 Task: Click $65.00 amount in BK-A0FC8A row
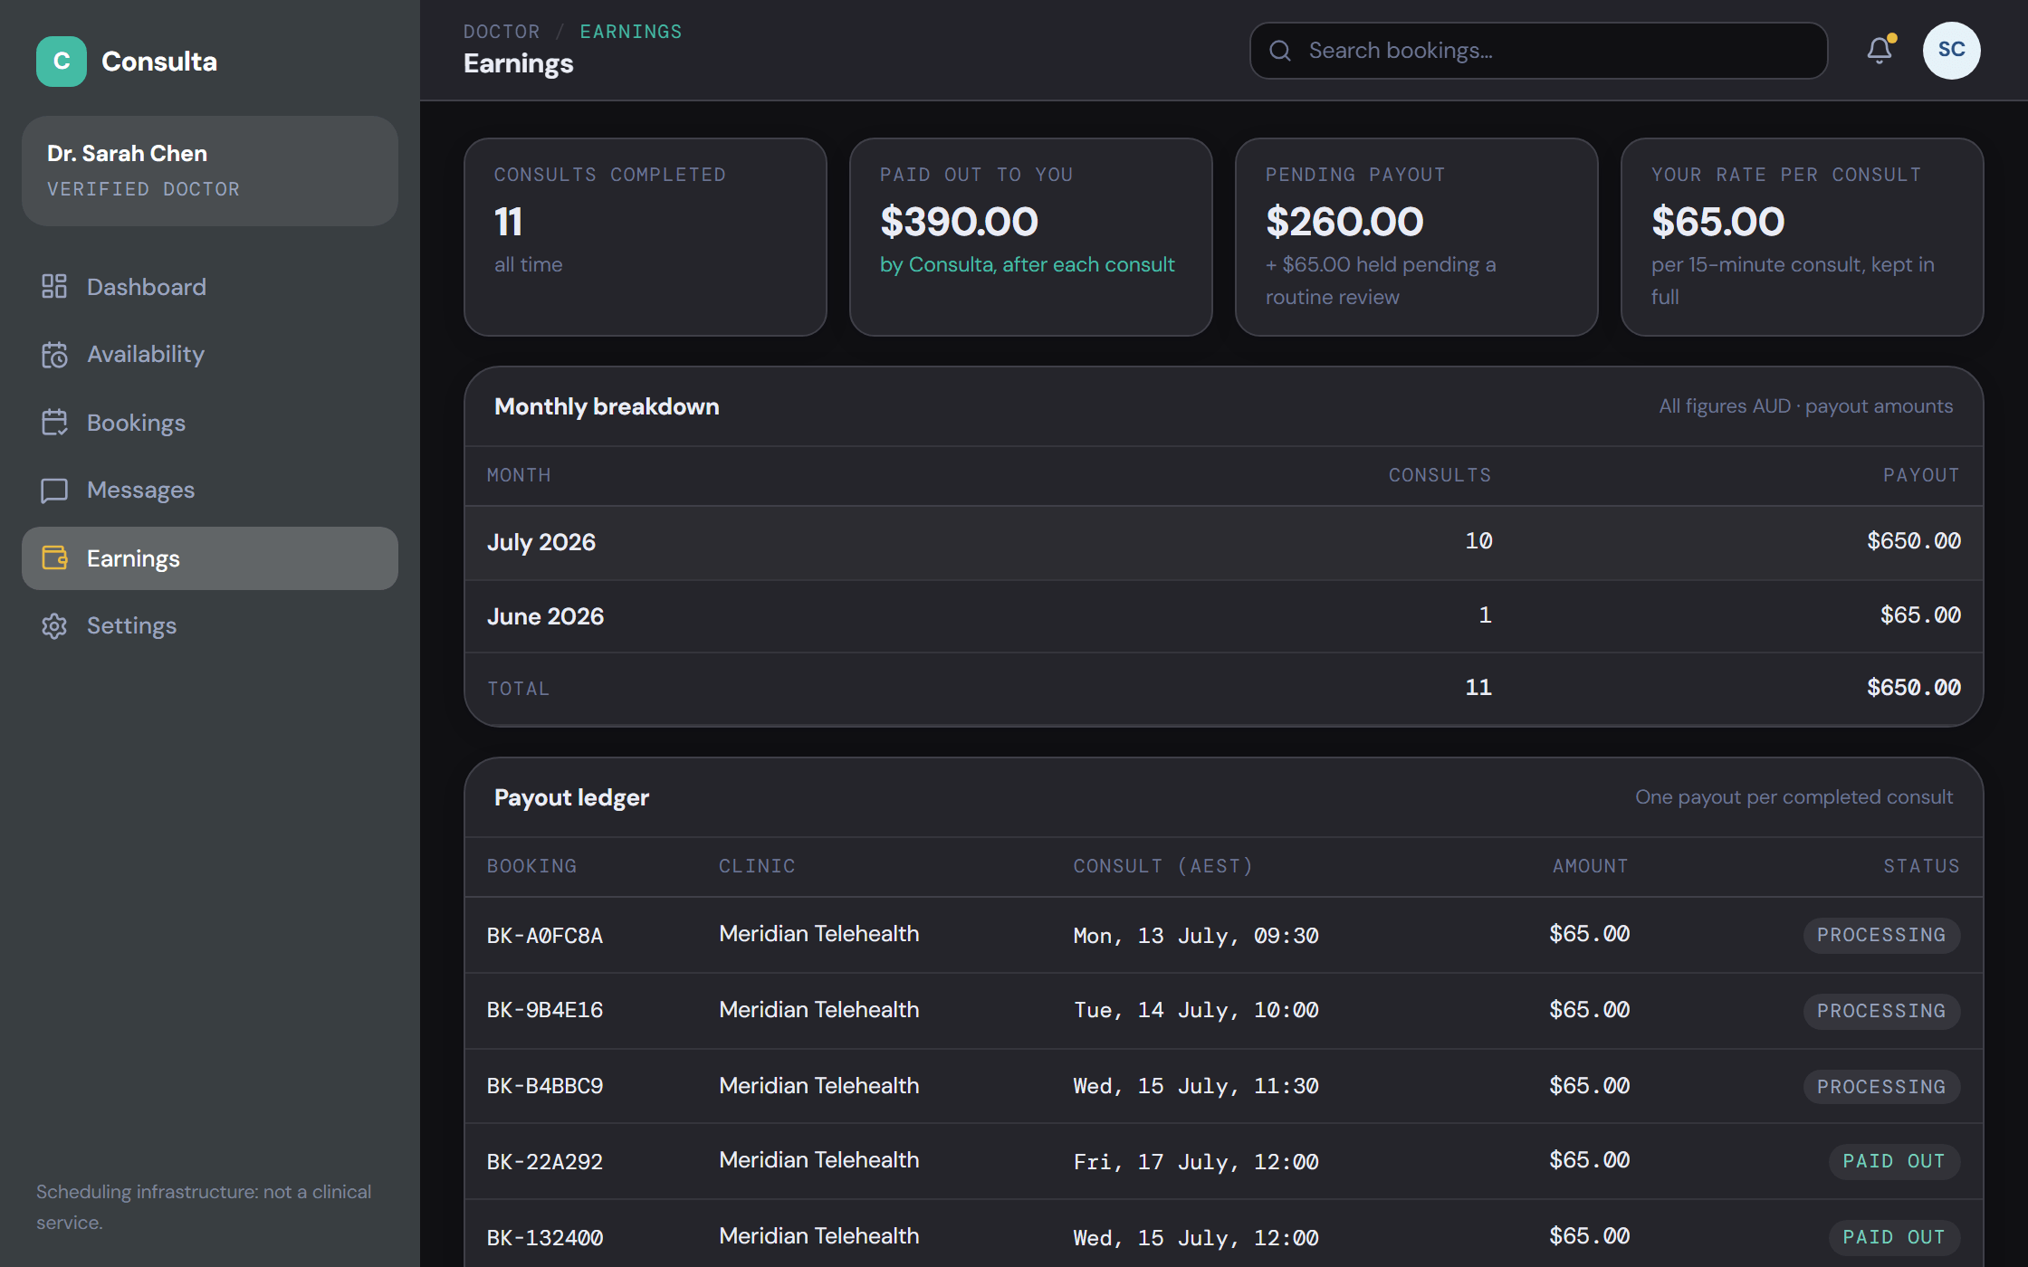click(1590, 934)
